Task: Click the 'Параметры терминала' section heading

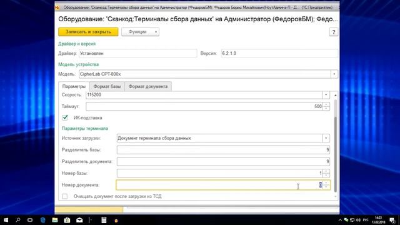Action: [85, 128]
